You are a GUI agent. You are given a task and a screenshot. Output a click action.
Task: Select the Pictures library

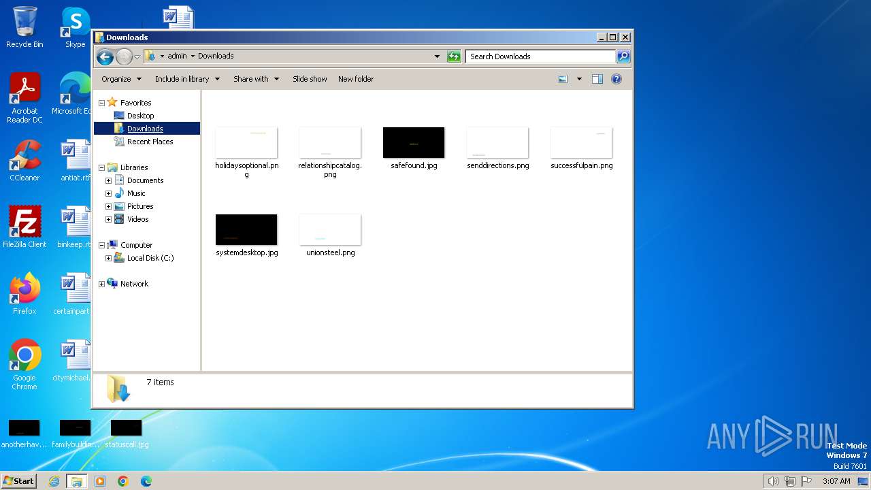[139, 206]
